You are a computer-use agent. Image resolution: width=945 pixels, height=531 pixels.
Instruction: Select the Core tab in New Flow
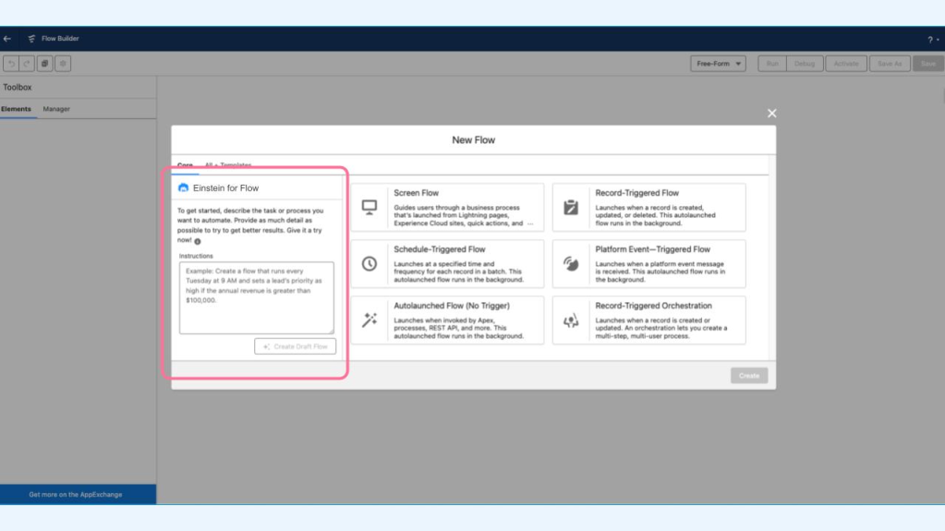185,165
